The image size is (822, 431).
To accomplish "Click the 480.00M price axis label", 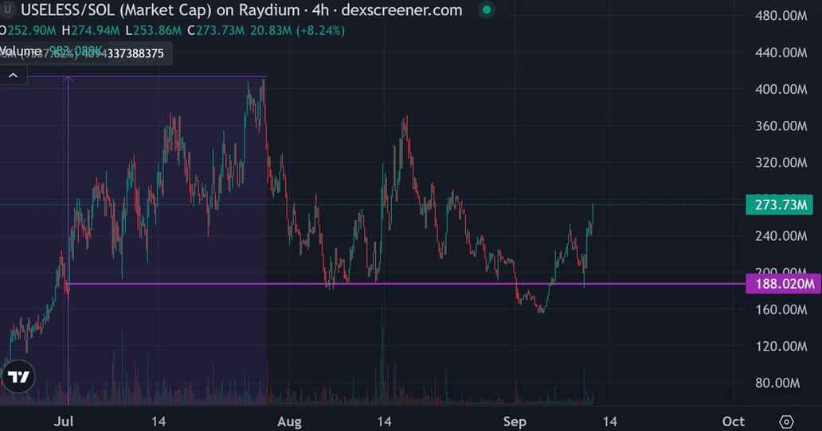I will pyautogui.click(x=781, y=16).
